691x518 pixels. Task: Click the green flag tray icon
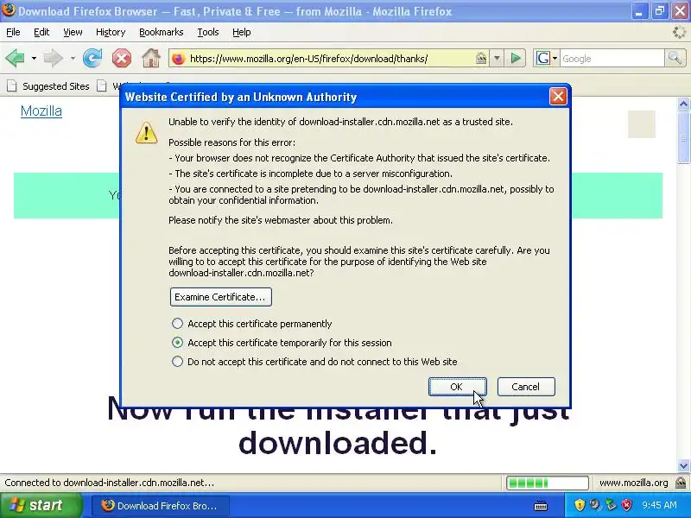tap(611, 505)
